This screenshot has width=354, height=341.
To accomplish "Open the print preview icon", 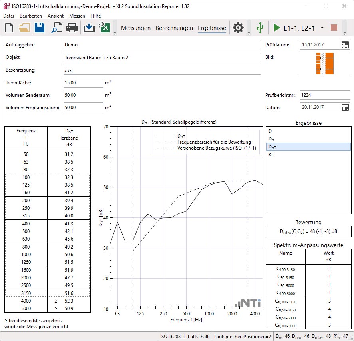I will pyautogui.click(x=56, y=28).
